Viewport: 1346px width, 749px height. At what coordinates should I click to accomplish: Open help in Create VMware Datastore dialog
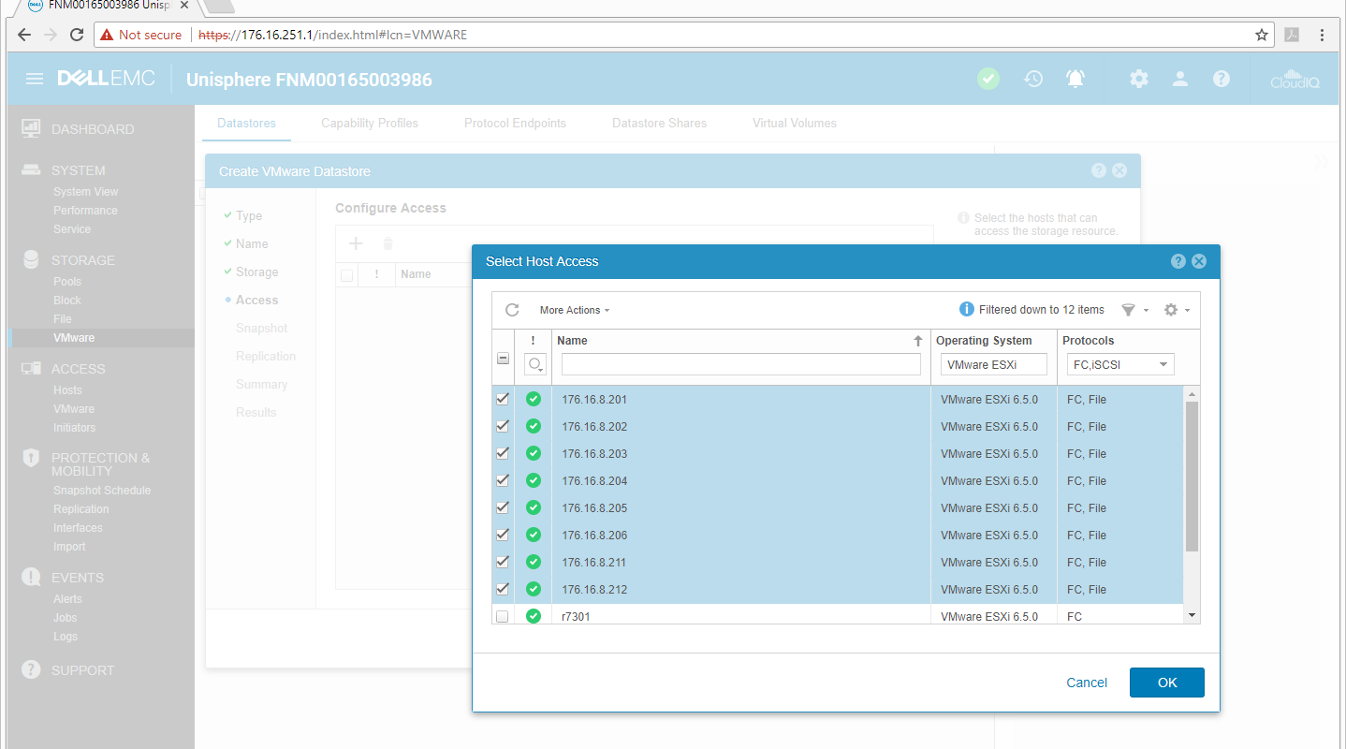tap(1099, 170)
